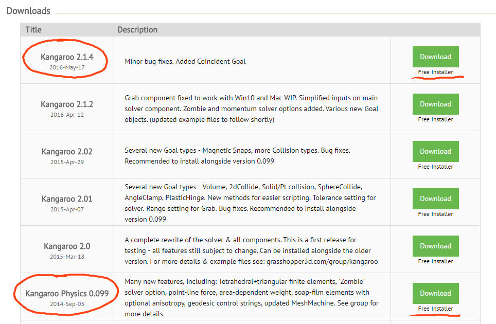Click the date 2016-May-17
Screen dimensions: 496x324
pos(67,67)
